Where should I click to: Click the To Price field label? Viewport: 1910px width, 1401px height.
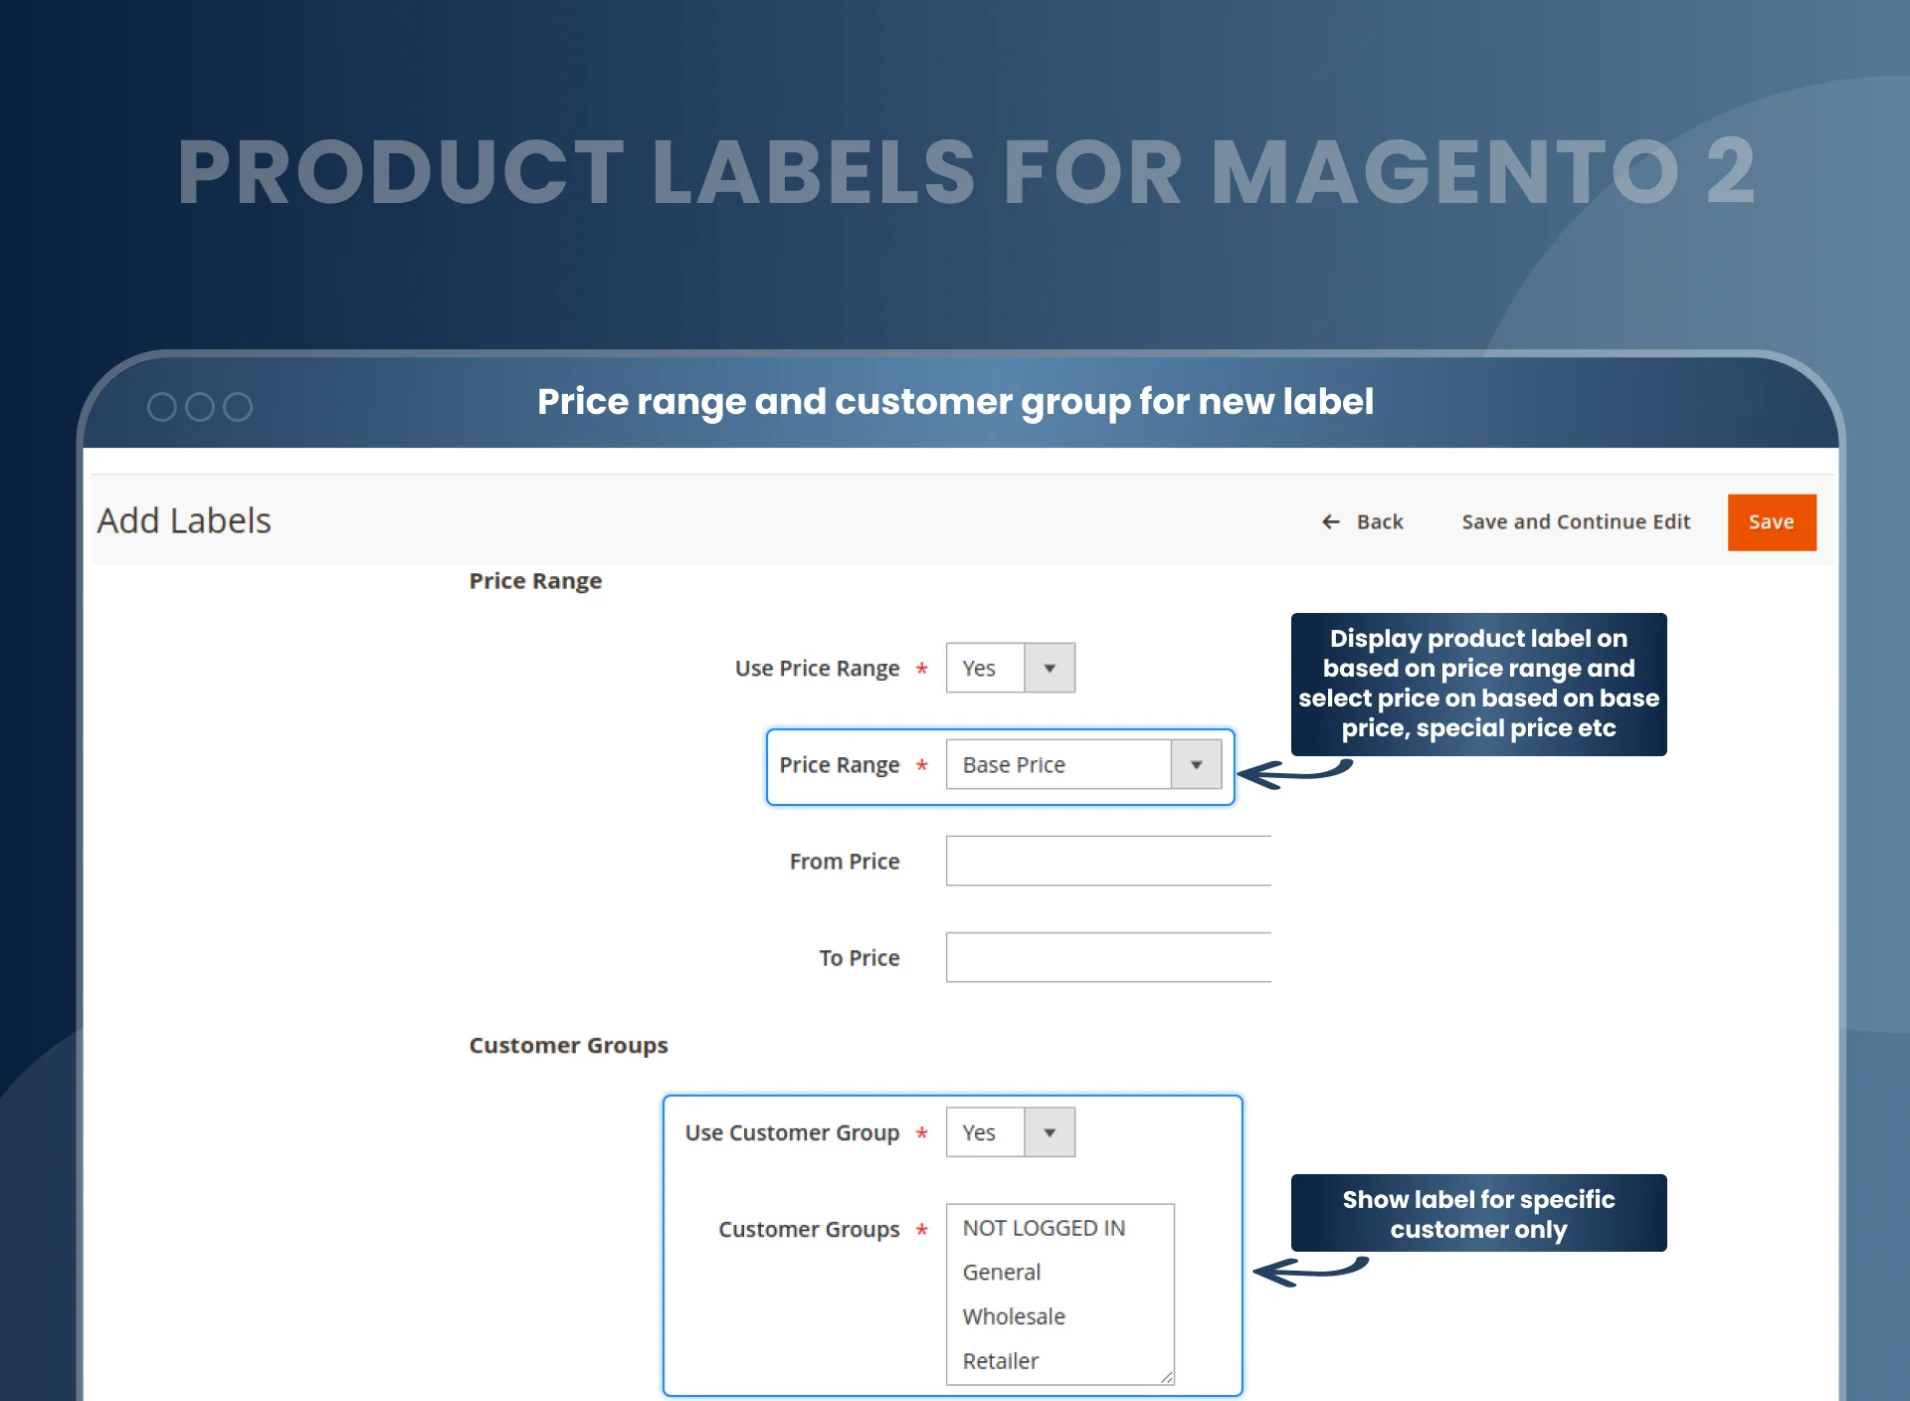pyautogui.click(x=859, y=957)
